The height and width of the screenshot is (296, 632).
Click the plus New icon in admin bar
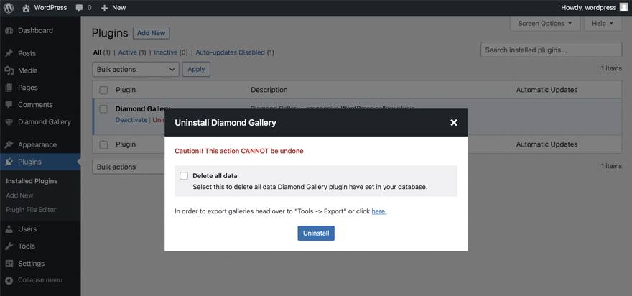pyautogui.click(x=104, y=8)
